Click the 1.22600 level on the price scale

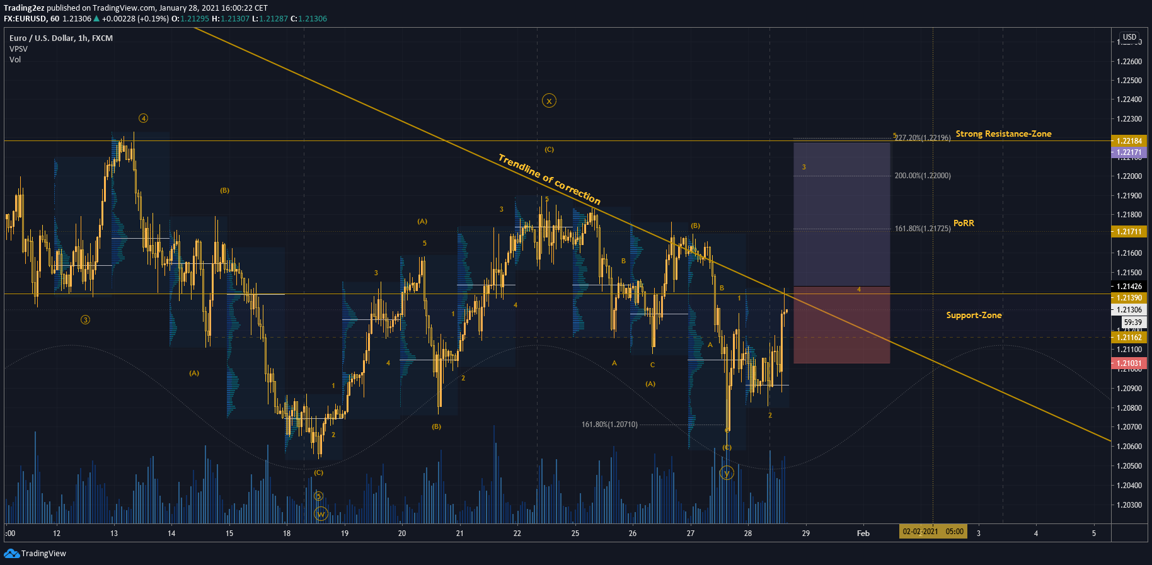click(x=1129, y=62)
